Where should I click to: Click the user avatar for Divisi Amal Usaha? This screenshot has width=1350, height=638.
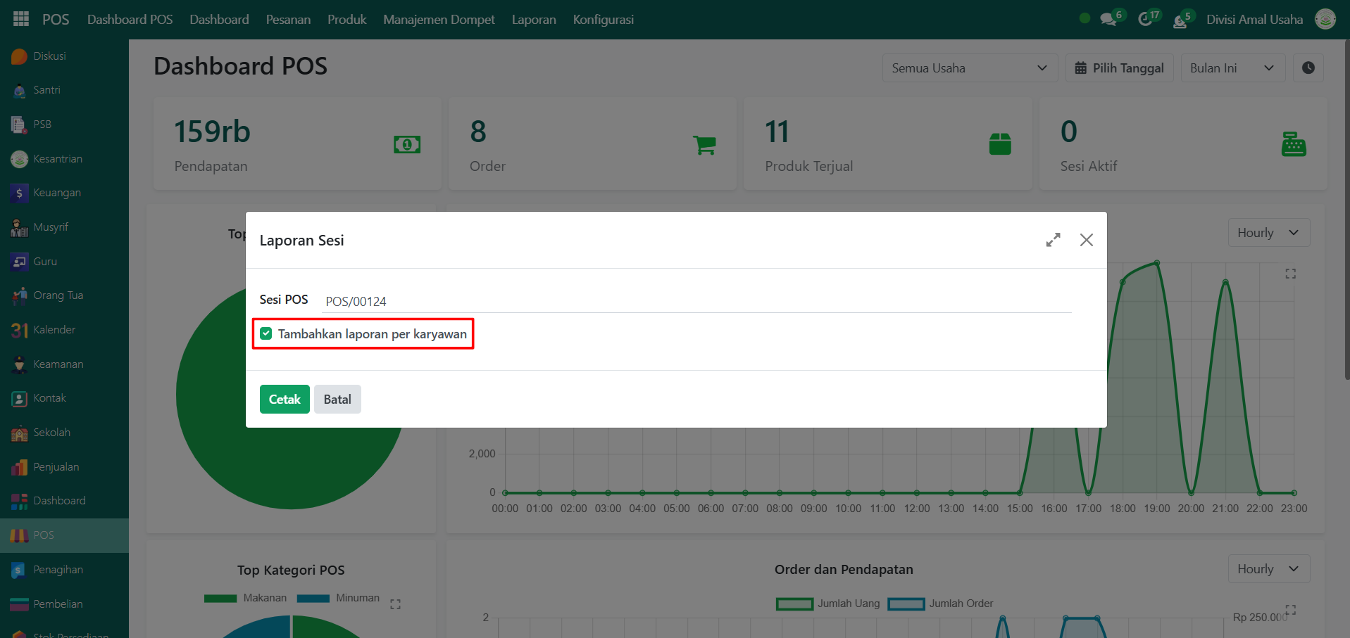click(x=1325, y=19)
